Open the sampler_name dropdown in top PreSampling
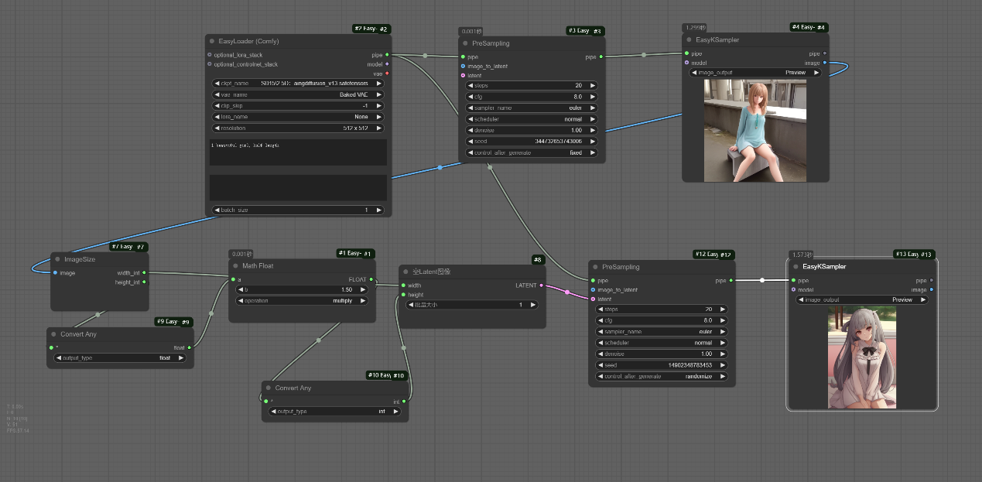Image resolution: width=982 pixels, height=482 pixels. [531, 108]
